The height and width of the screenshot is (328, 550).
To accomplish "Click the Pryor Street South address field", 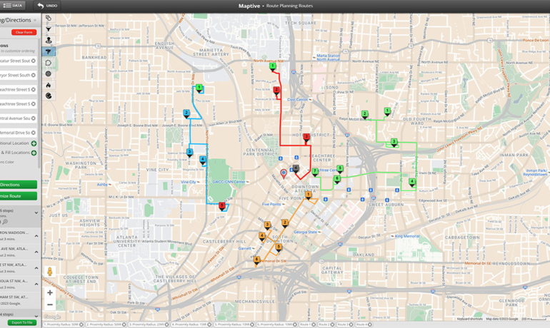I will pos(19,76).
